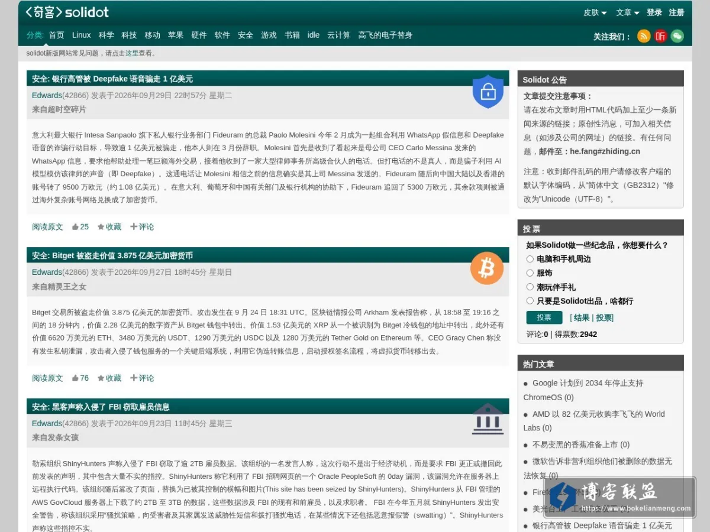Click the 登录 login link
Screen dimensions: 710x532
pyautogui.click(x=654, y=12)
